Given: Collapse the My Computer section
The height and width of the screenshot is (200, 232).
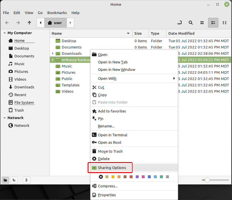Looking at the screenshot, I should click(5, 33).
